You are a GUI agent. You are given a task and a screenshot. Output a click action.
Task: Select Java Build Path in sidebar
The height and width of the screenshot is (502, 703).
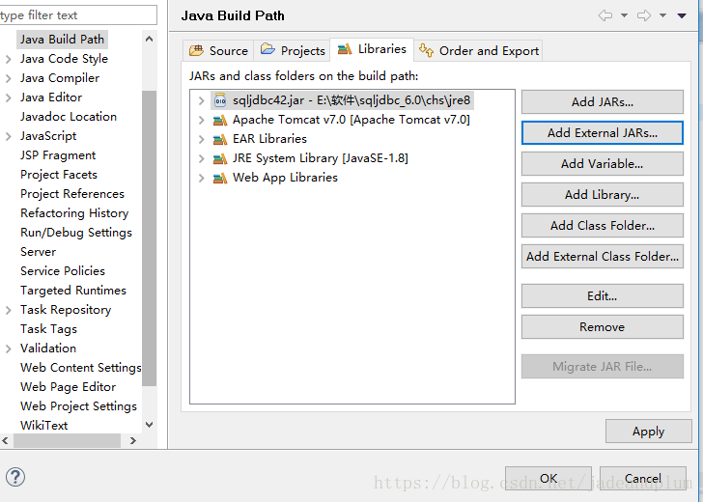pyautogui.click(x=62, y=40)
